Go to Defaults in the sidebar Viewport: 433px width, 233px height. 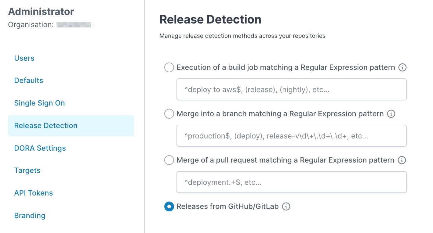point(28,81)
